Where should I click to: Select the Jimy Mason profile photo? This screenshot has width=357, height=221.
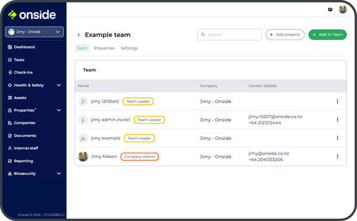83,156
